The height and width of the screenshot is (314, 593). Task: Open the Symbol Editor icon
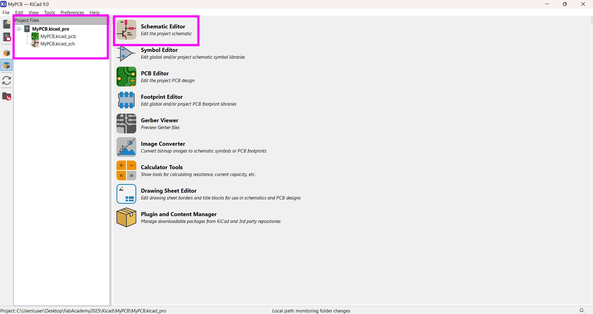coord(126,53)
